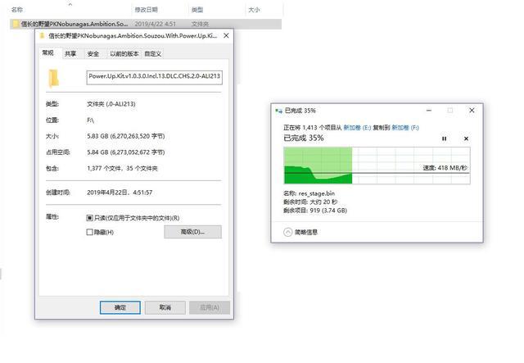Click the creation time 2019年4月22日 text

120,193
